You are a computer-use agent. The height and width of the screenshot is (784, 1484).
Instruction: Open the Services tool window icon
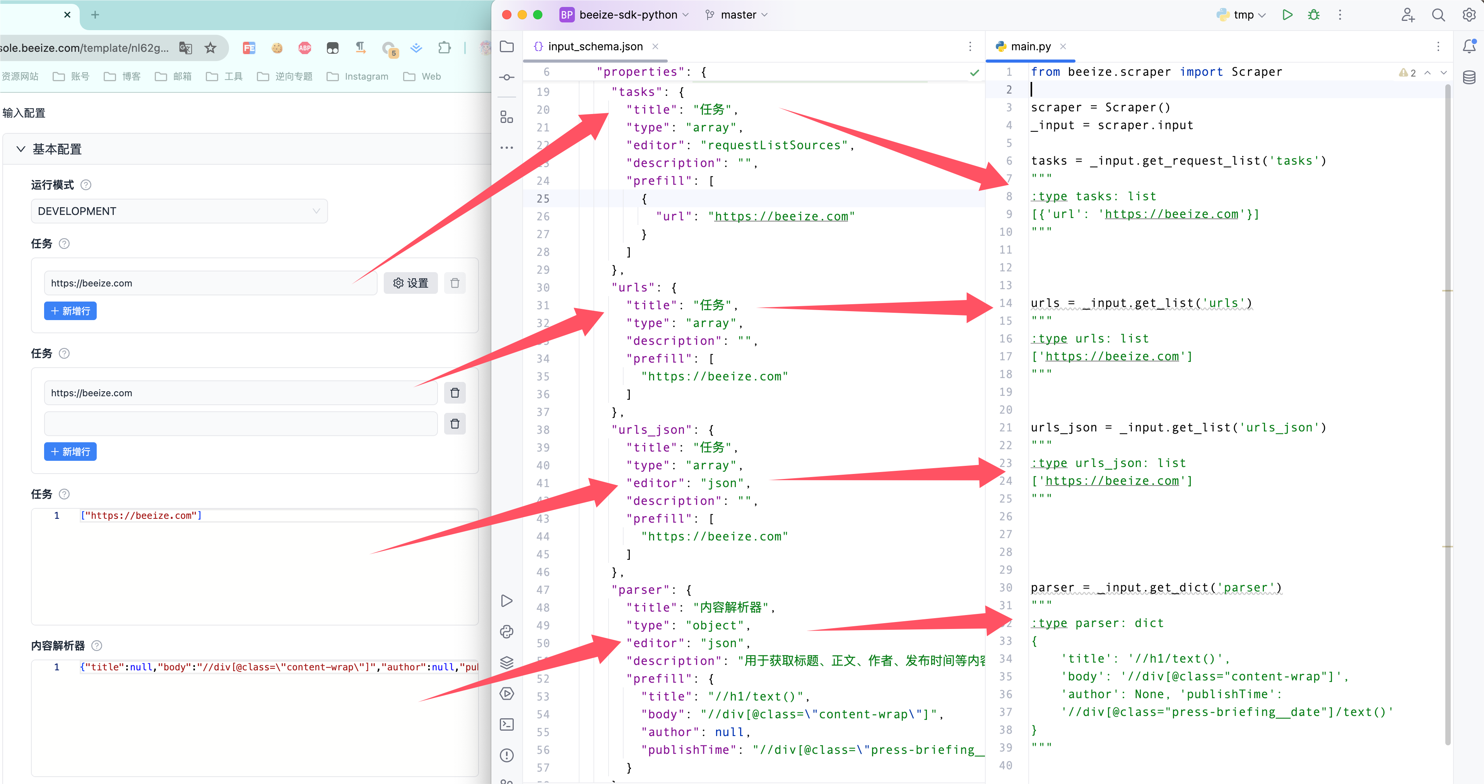point(506,694)
